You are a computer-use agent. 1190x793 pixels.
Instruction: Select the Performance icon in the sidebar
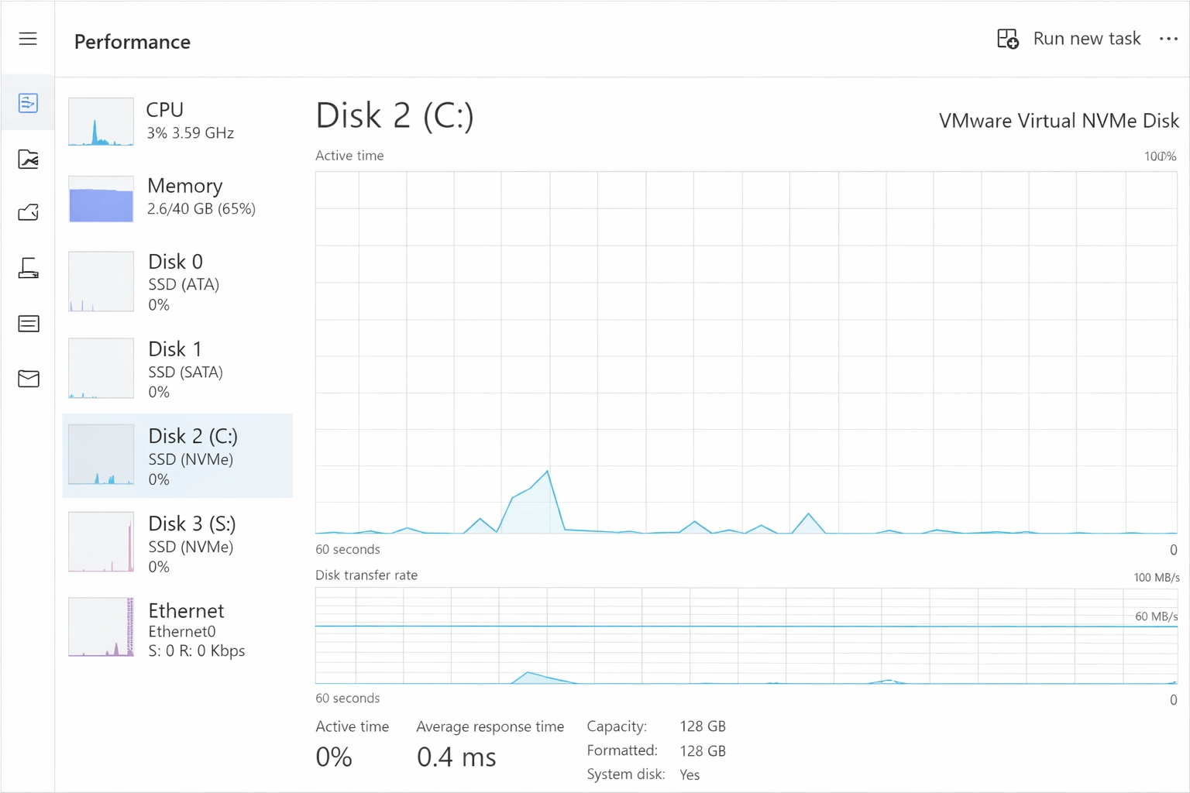tap(28, 101)
